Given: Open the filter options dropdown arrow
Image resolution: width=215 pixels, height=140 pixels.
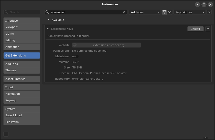Looking at the screenshot, I should tap(169, 12).
